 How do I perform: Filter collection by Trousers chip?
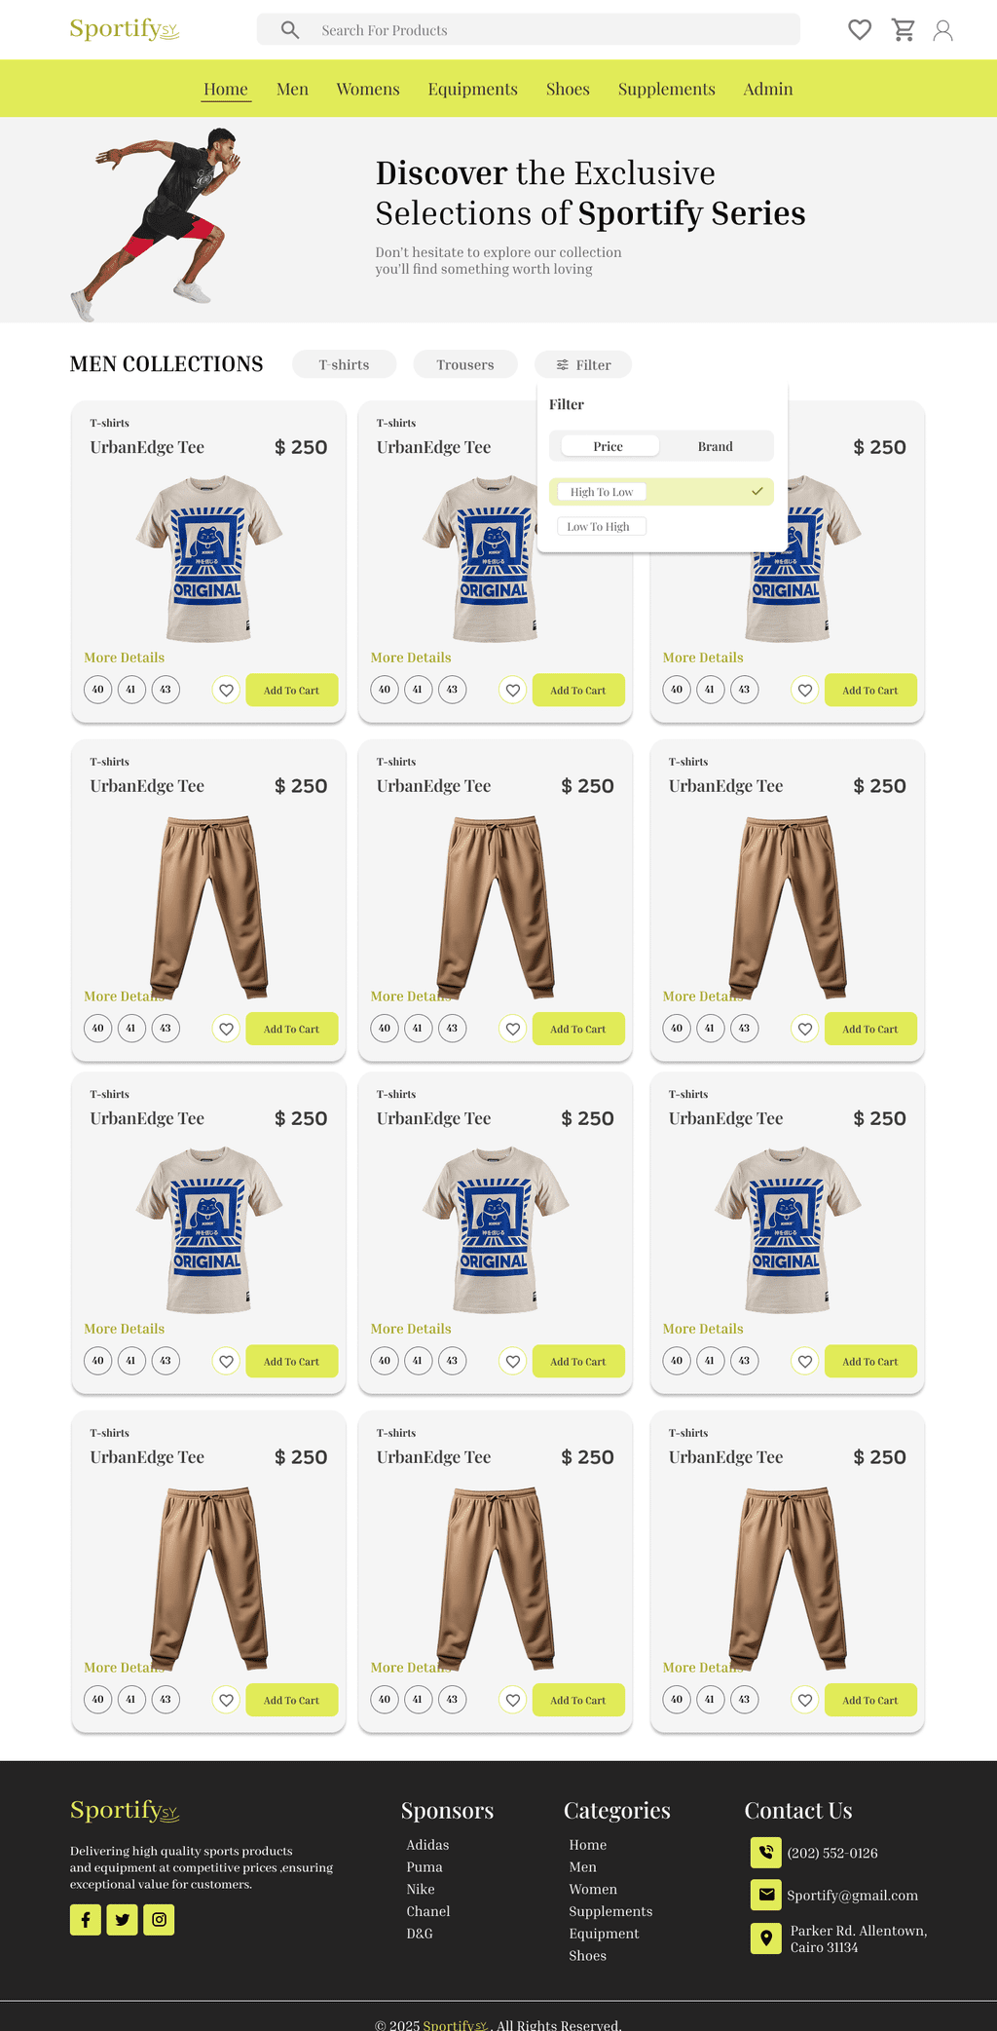point(464,364)
